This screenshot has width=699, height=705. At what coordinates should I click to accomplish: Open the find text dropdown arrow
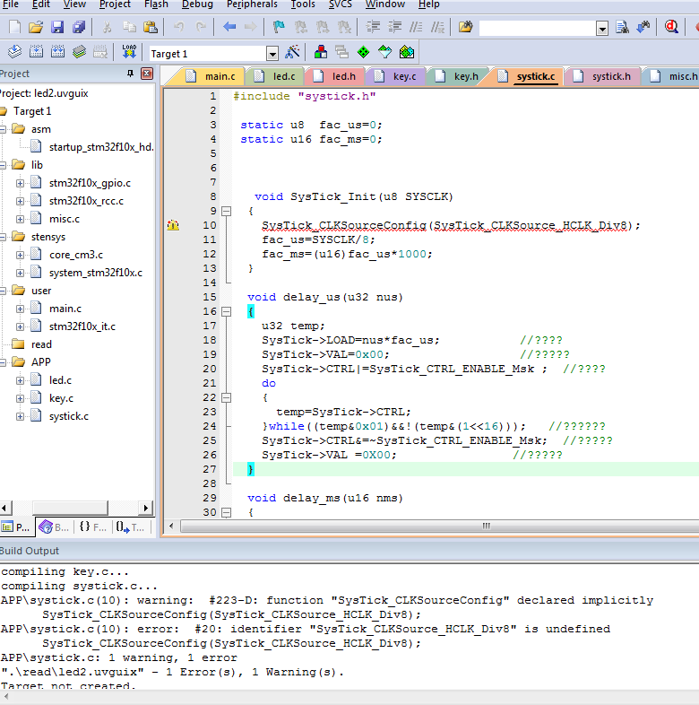(x=602, y=29)
